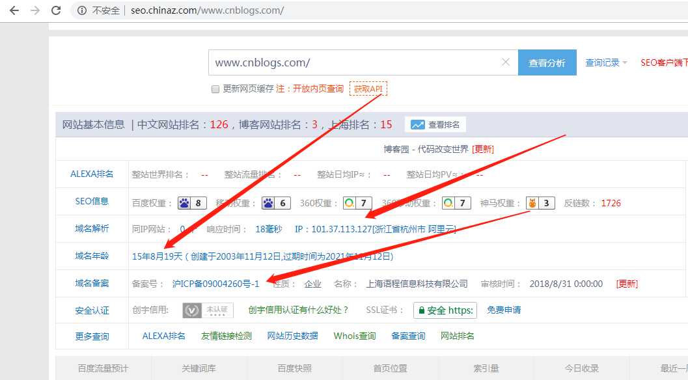
Task: Open the 备案查询 link
Action: click(408, 336)
